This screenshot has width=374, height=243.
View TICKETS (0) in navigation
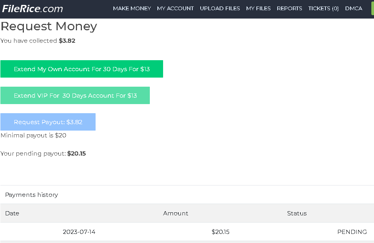323,8
